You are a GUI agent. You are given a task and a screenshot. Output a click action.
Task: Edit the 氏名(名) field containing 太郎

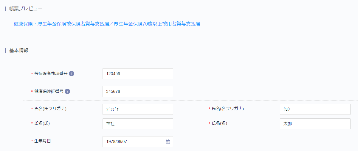click(315, 124)
